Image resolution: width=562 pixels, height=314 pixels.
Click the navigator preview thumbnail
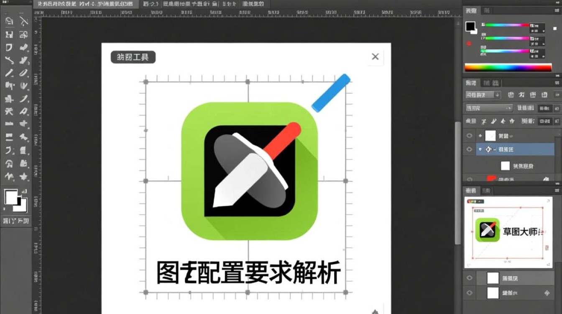(508, 232)
